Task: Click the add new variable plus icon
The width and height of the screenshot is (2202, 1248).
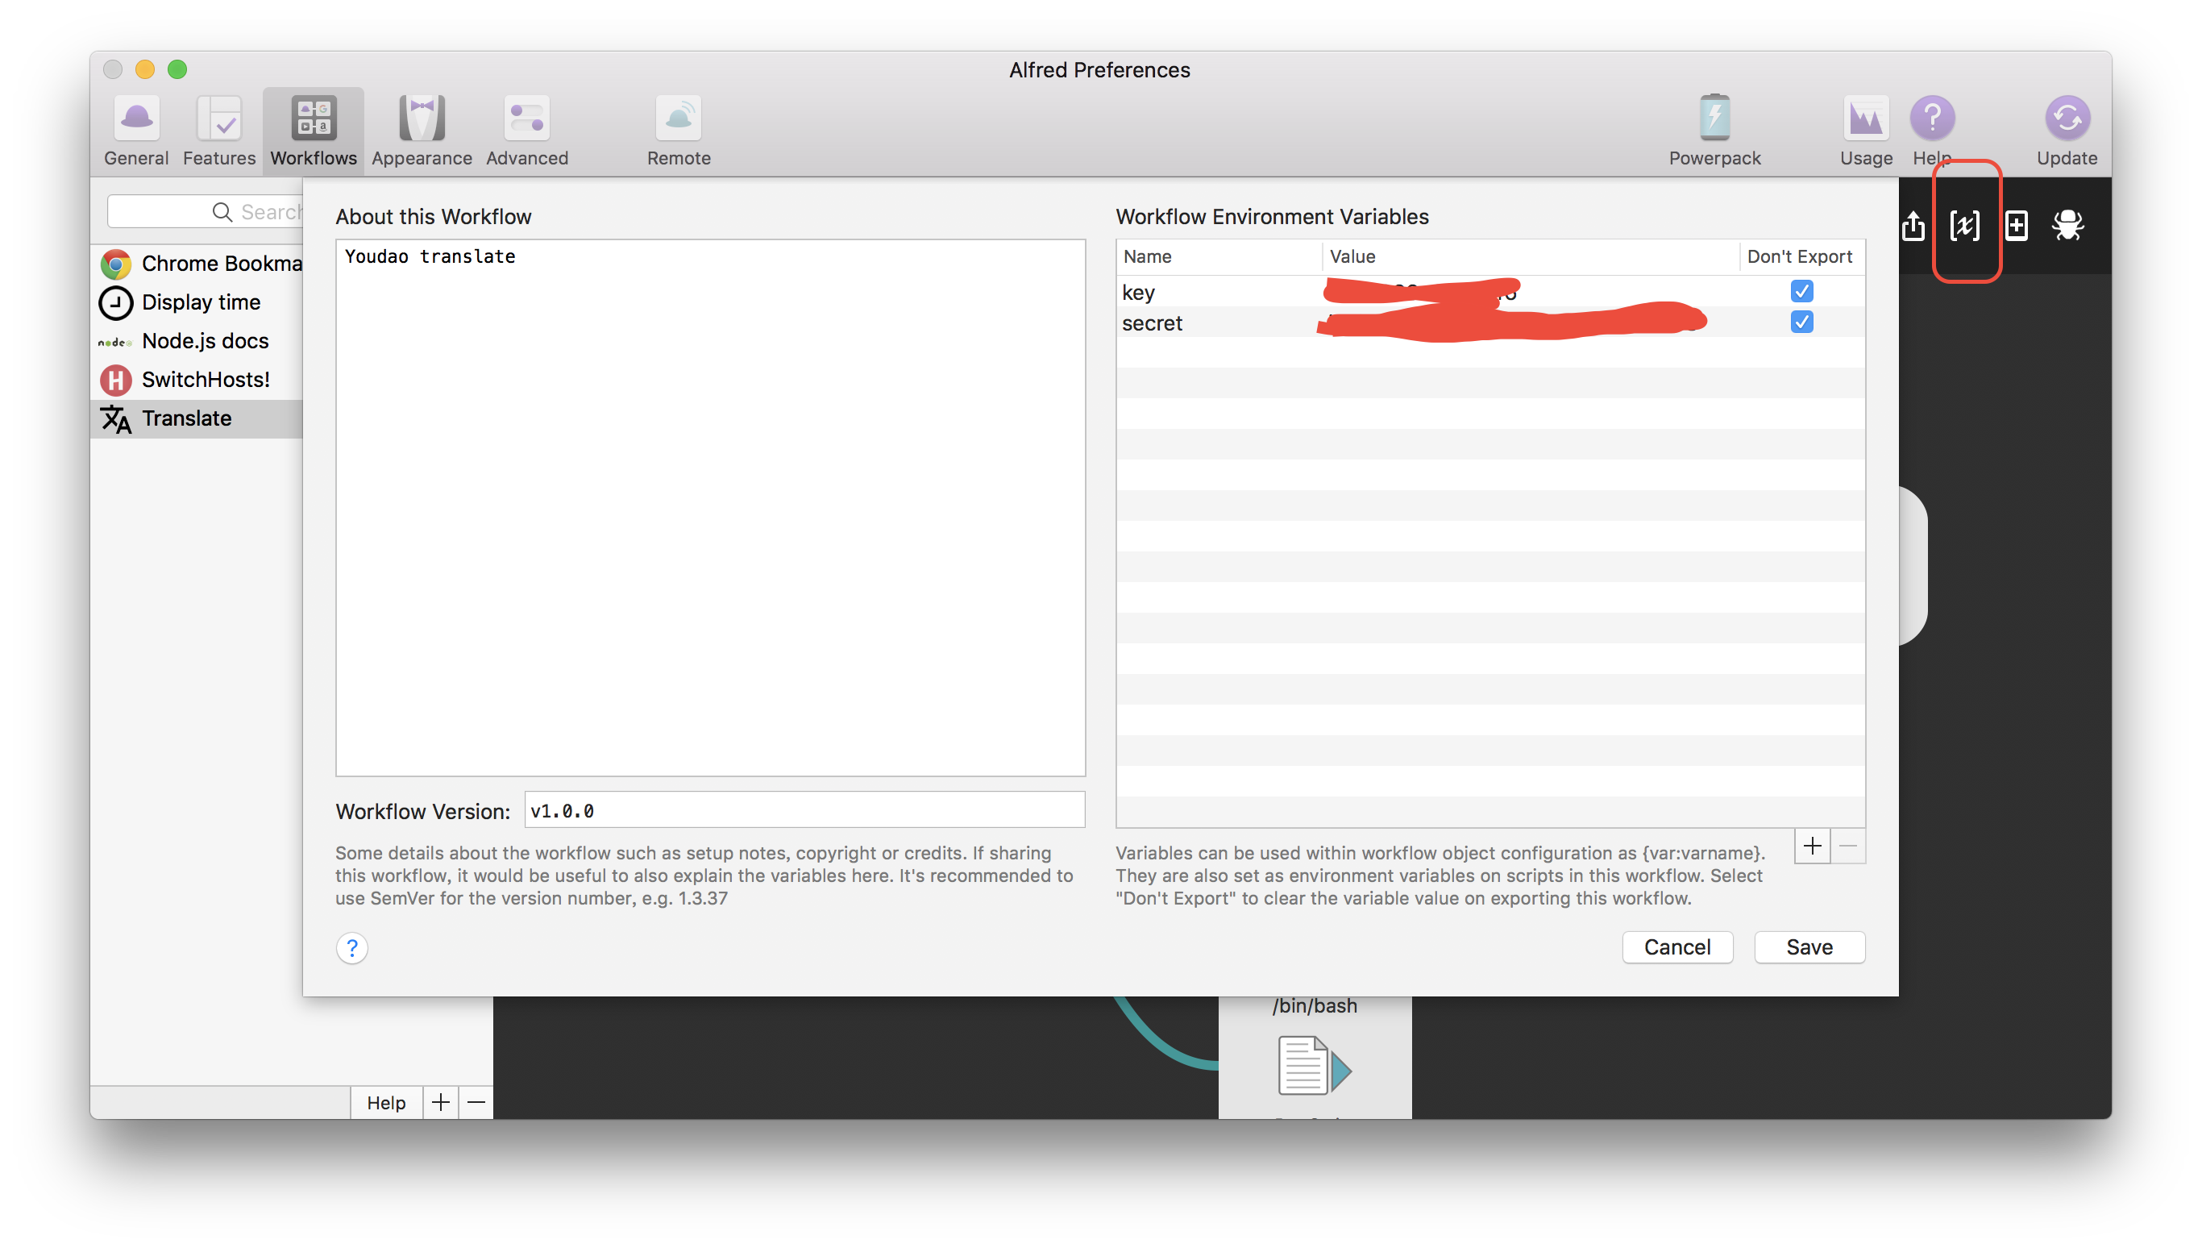Action: pos(1812,846)
